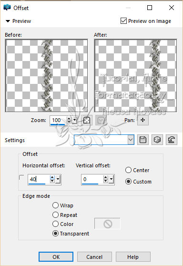This screenshot has height=266, width=183.
Task: Click the Randomize parameters dice icon
Action: 157,140
